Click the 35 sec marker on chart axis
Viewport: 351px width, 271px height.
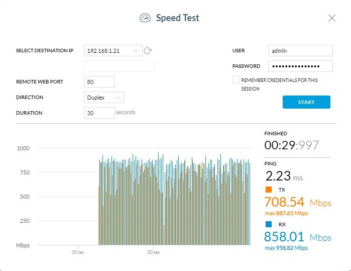point(77,252)
